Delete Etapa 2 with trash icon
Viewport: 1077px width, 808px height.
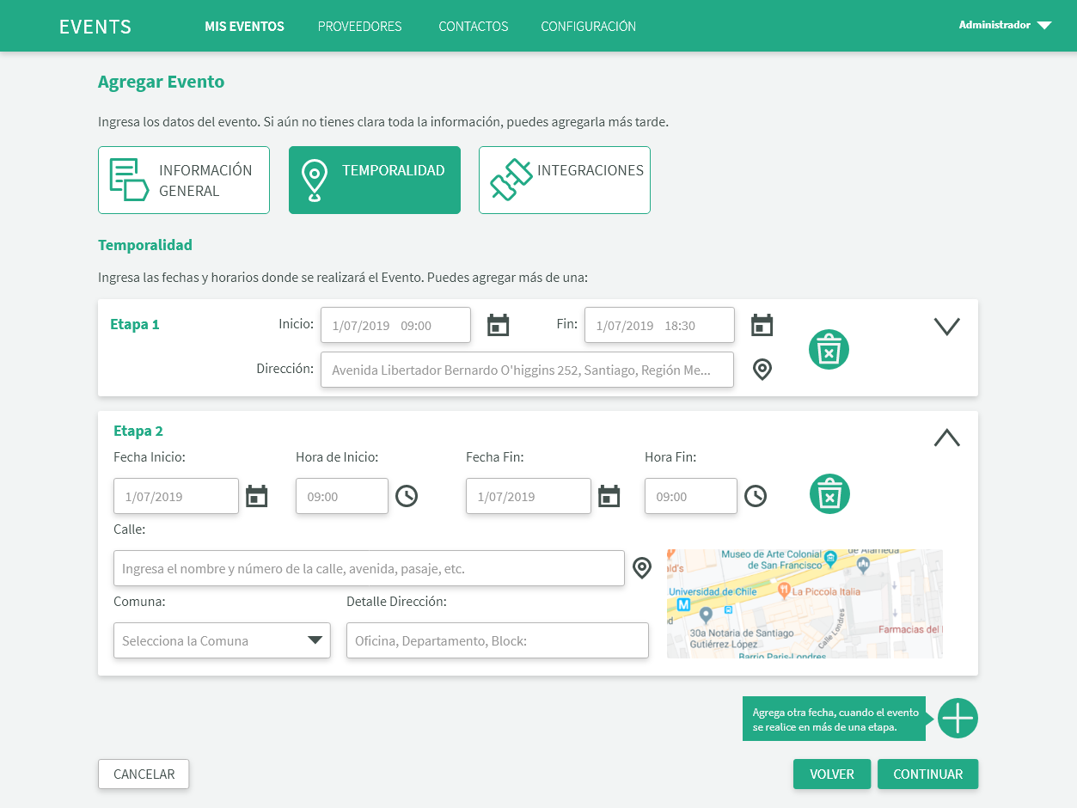[x=829, y=494]
